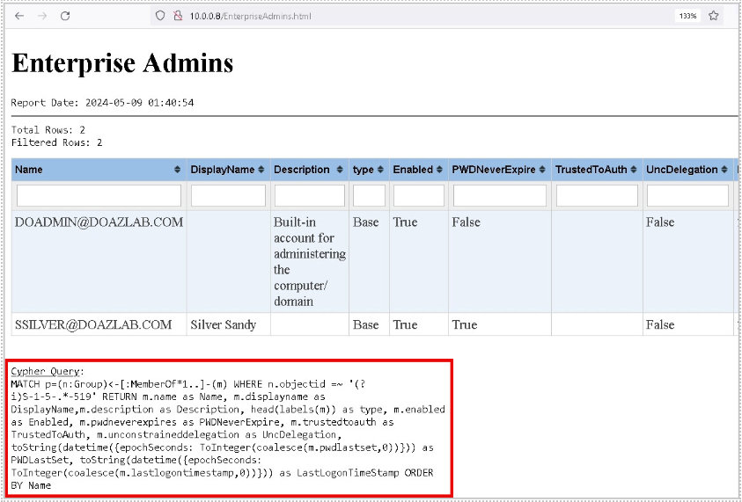Click the address bar URL 10.0.0.8/EnterpriseAdmins.html

click(250, 16)
